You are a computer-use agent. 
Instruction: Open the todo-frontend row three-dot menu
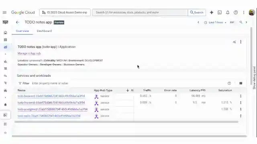point(241,103)
